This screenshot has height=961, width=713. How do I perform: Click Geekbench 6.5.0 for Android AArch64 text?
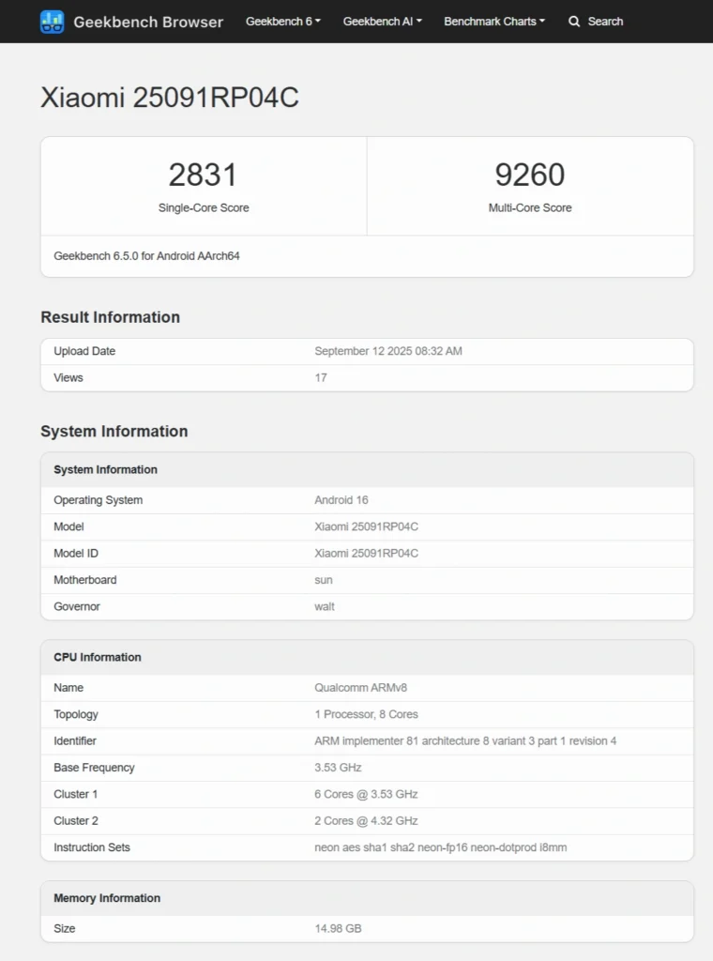coord(146,256)
